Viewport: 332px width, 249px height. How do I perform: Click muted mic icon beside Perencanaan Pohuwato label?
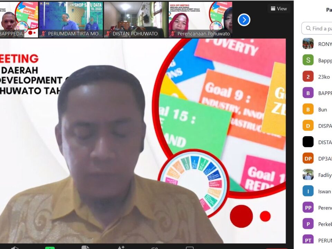point(173,34)
